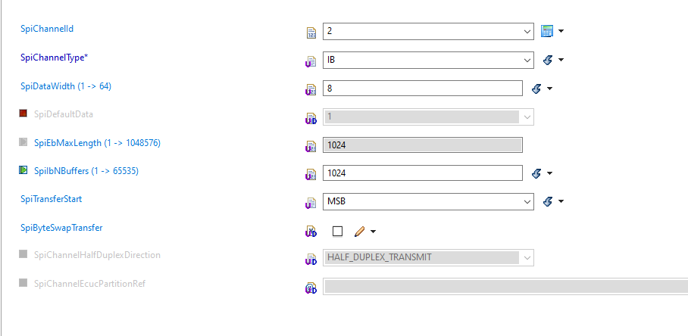This screenshot has width=688, height=336.
Task: Toggle the gray marker beside SpiChannelHalfDuplexDirection
Action: 23,255
